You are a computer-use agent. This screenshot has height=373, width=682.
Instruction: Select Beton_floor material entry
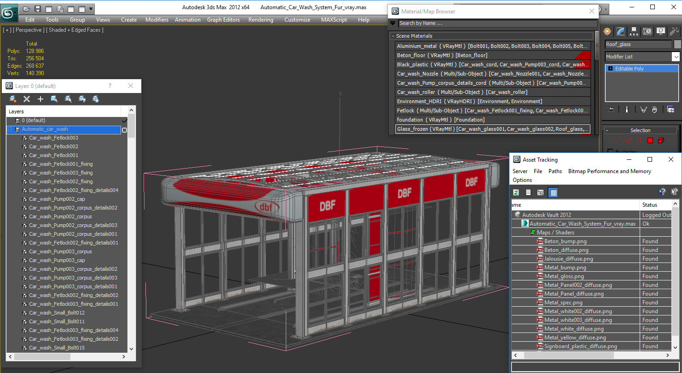(493, 55)
